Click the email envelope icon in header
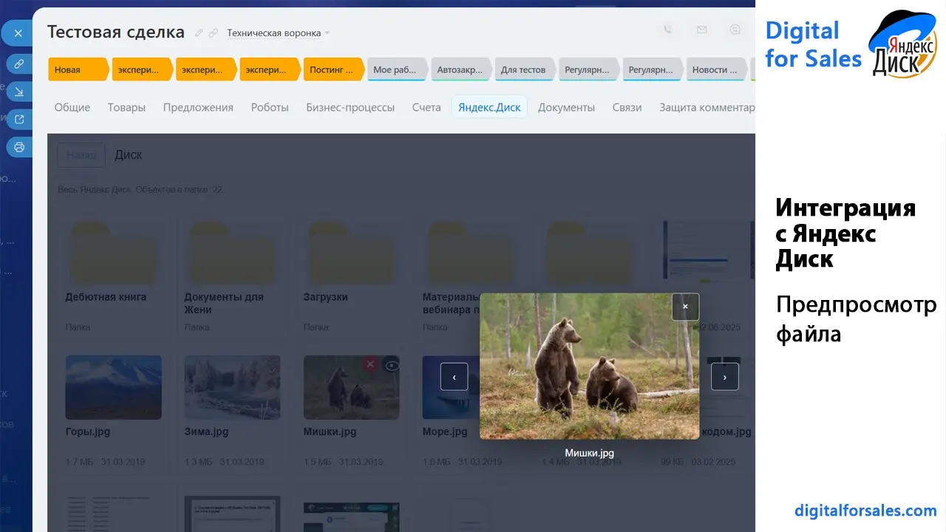 [701, 30]
